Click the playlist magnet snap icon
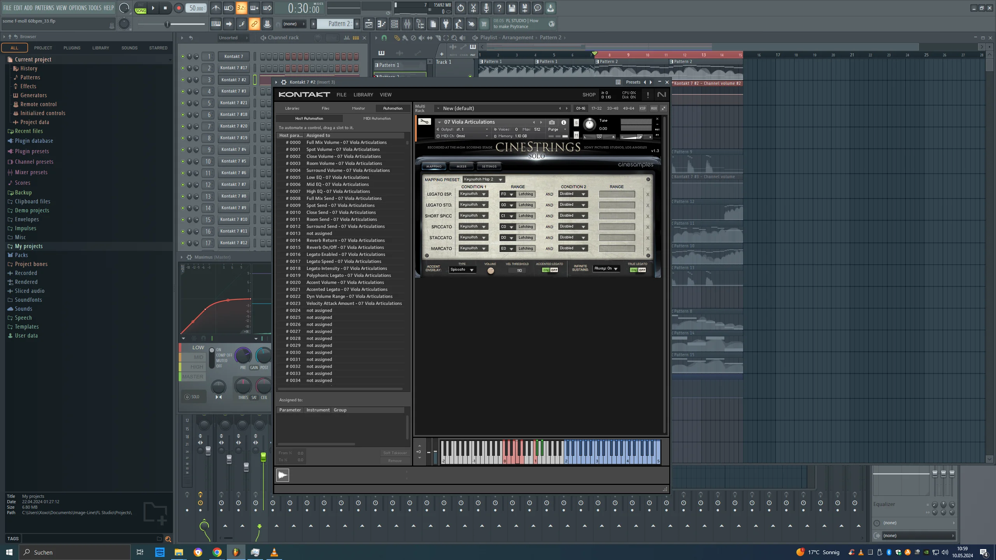Viewport: 996px width, 560px height. [x=384, y=38]
